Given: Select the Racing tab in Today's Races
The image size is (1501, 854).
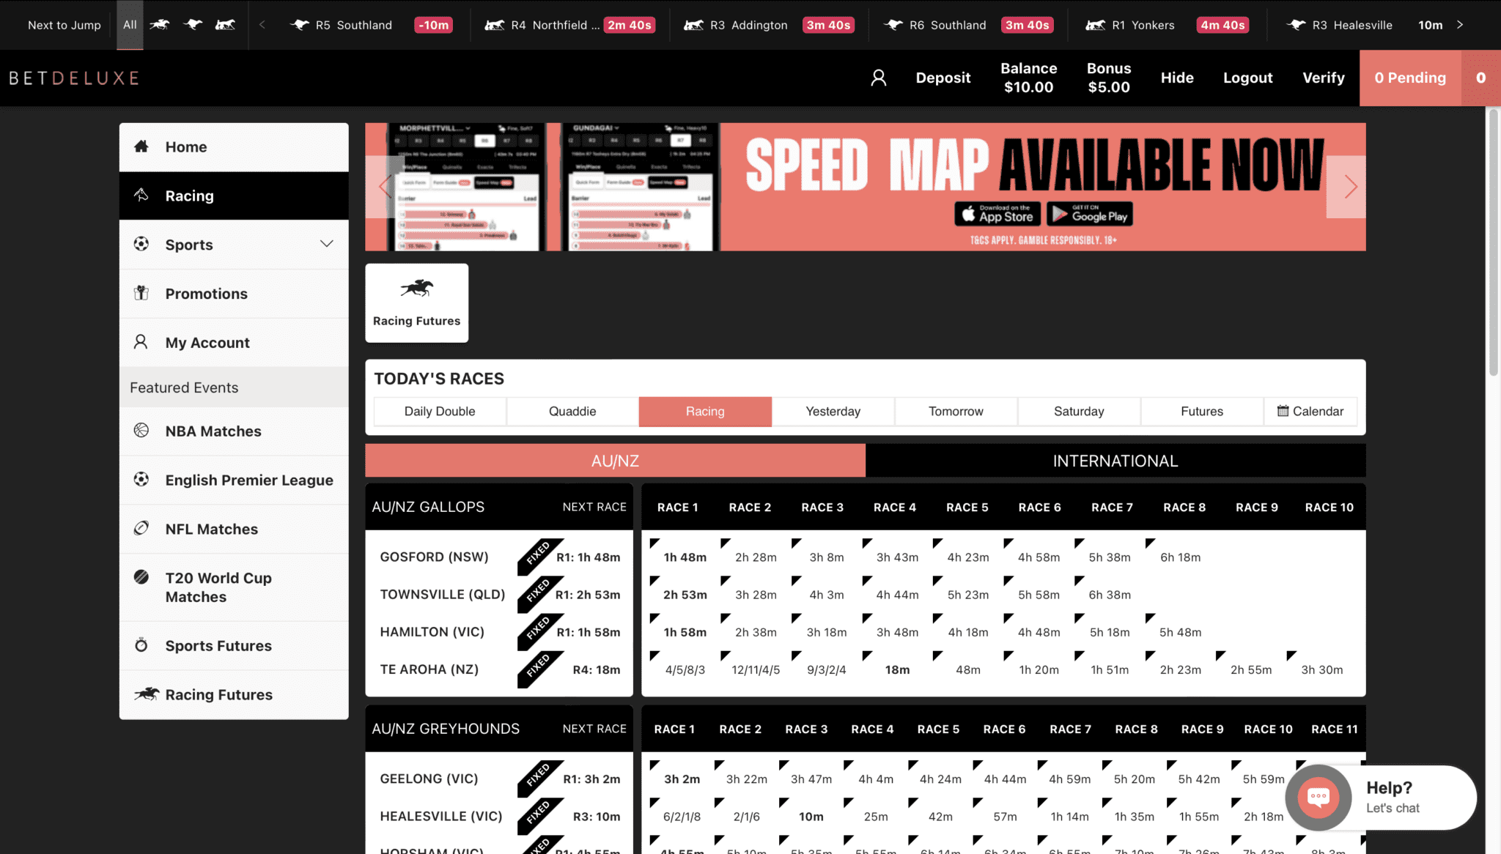Looking at the screenshot, I should click(705, 412).
